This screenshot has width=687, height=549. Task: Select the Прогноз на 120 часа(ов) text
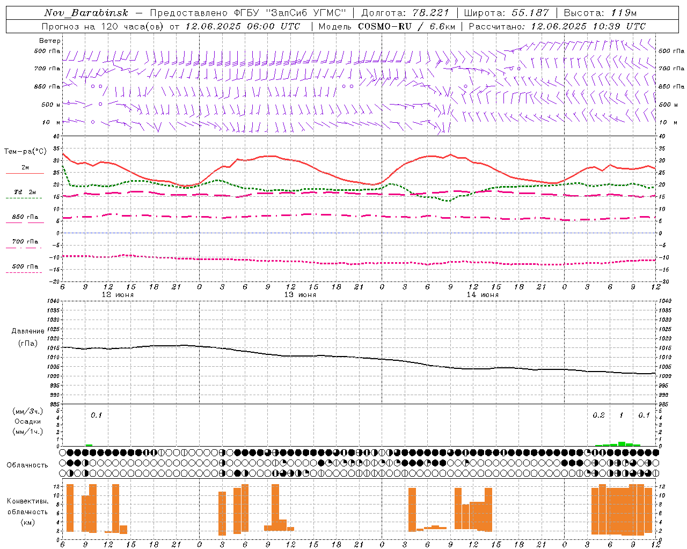(x=104, y=26)
